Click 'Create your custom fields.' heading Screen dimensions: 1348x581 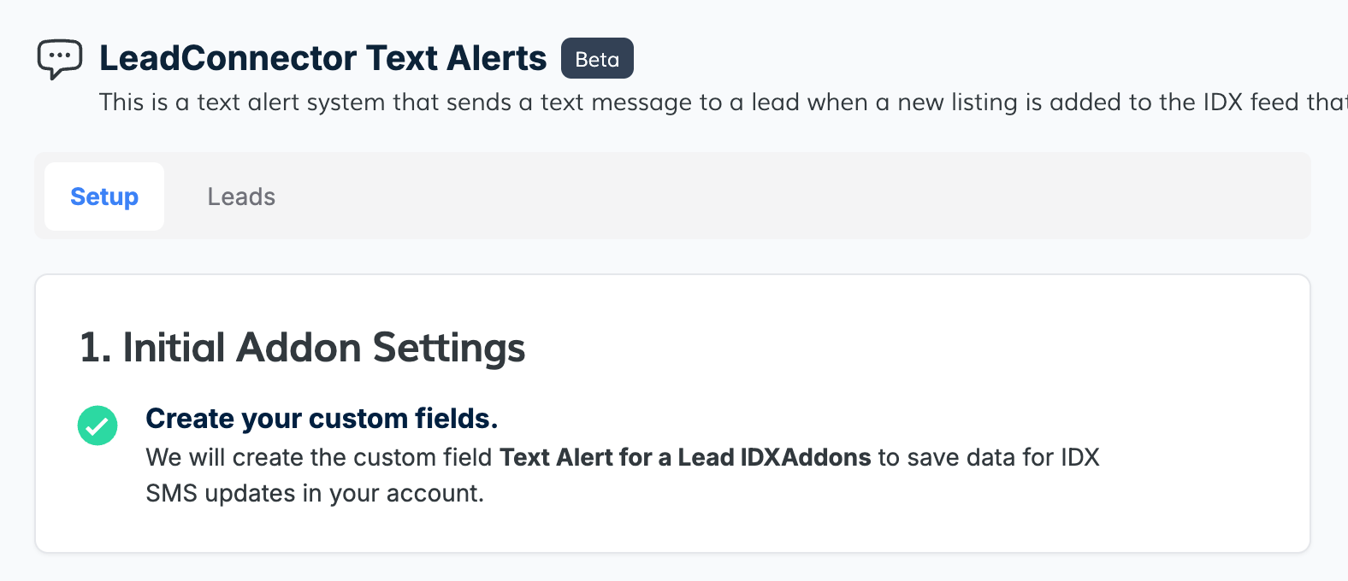tap(322, 419)
